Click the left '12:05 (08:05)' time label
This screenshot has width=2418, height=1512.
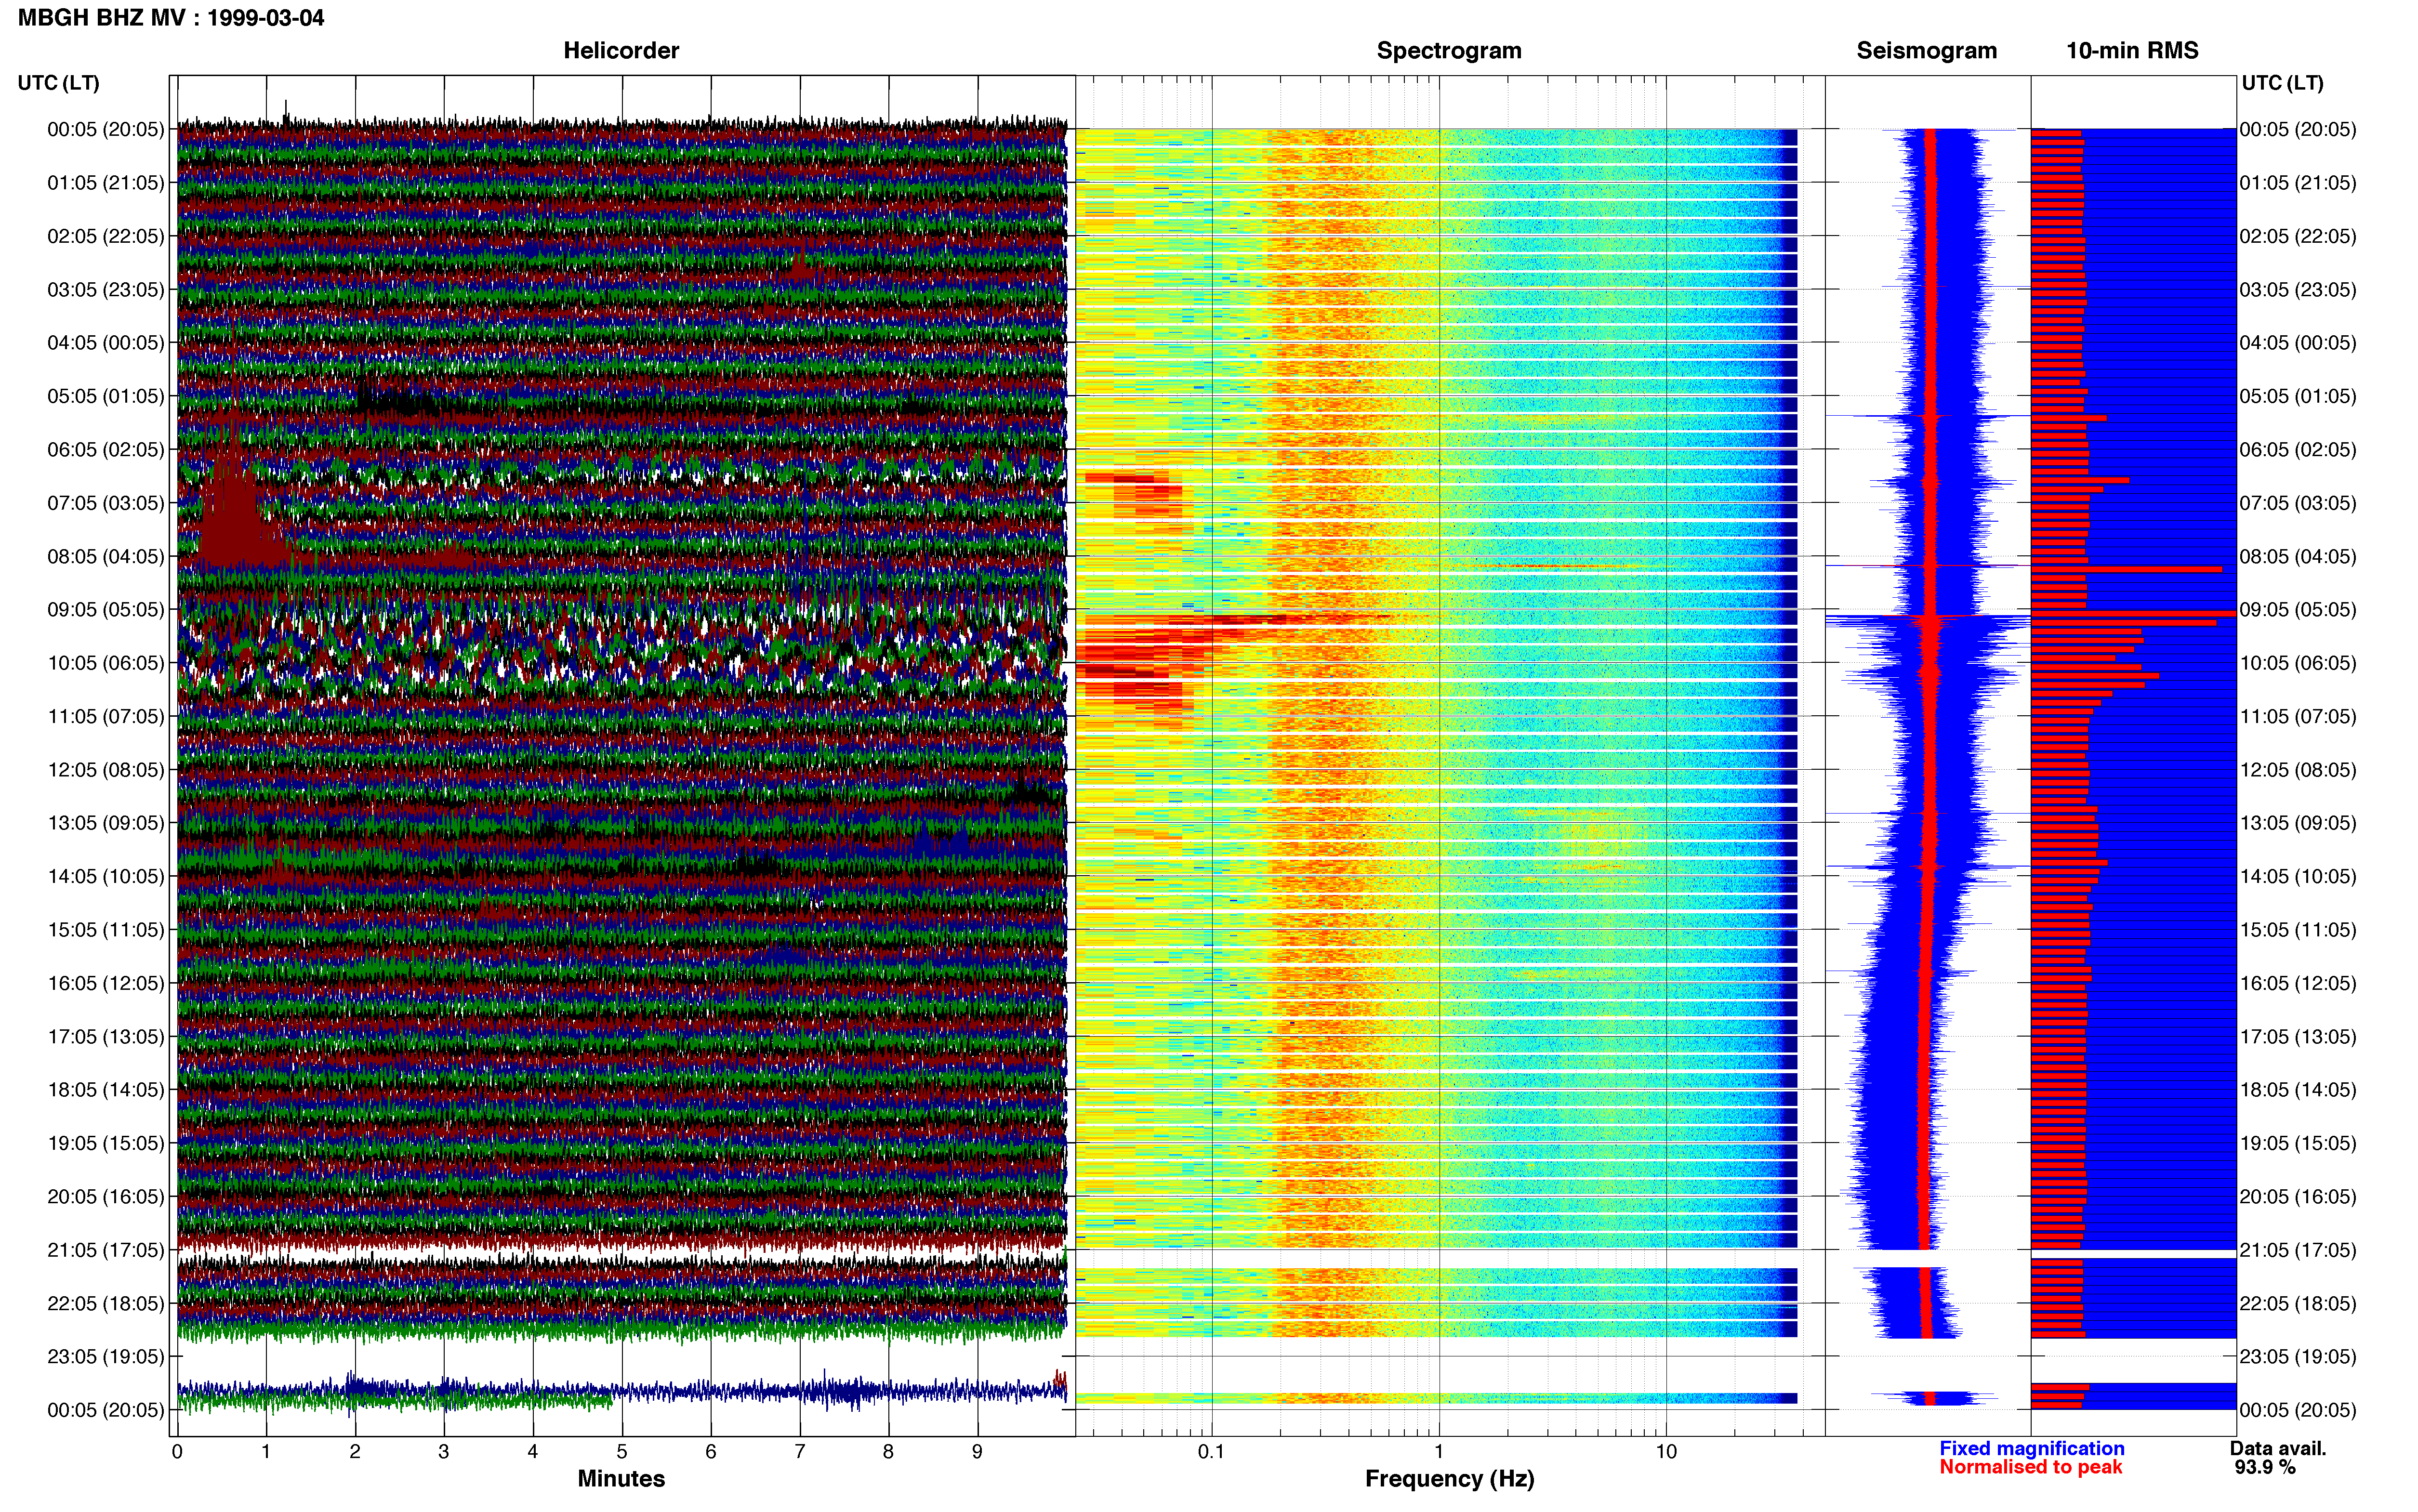pos(105,770)
